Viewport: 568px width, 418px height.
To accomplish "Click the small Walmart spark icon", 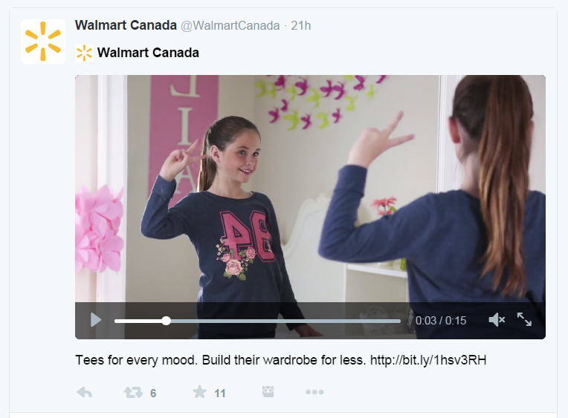I will click(84, 53).
